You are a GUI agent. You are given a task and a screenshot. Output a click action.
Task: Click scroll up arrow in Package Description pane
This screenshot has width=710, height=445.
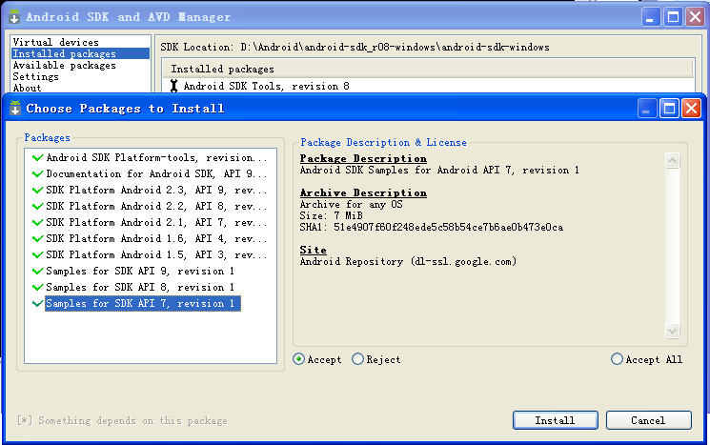point(673,160)
